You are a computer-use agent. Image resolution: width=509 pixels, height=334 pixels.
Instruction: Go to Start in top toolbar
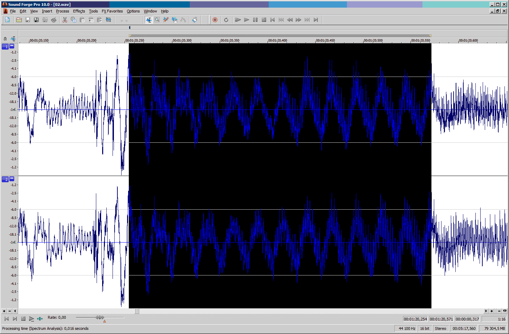pyautogui.click(x=273, y=20)
